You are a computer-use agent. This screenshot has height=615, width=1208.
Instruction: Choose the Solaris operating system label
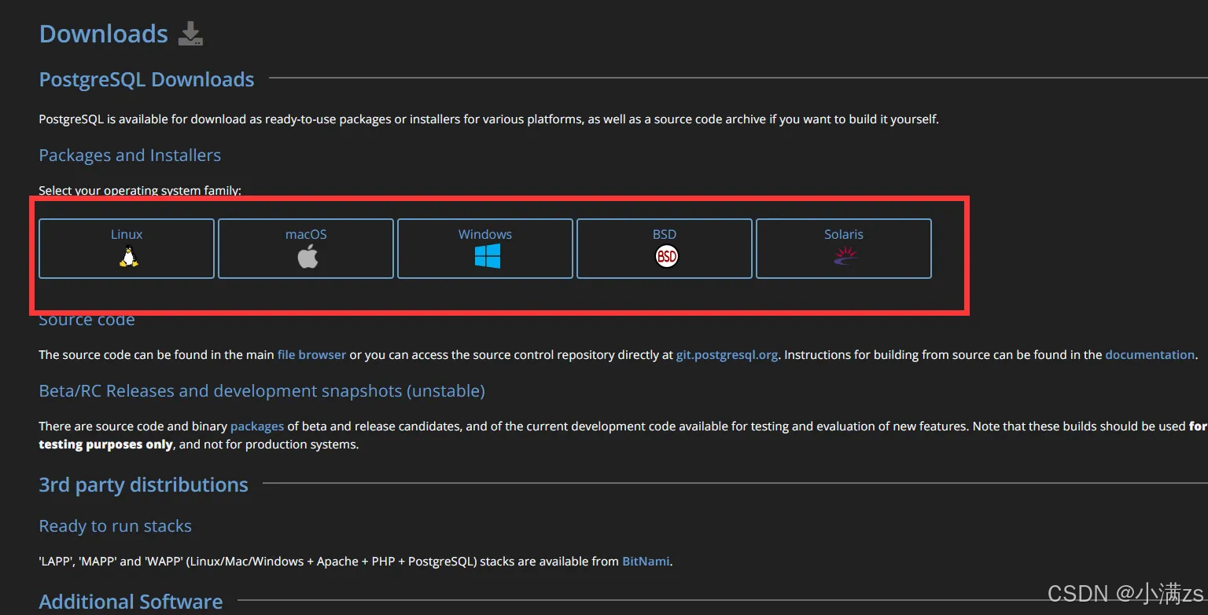844,234
